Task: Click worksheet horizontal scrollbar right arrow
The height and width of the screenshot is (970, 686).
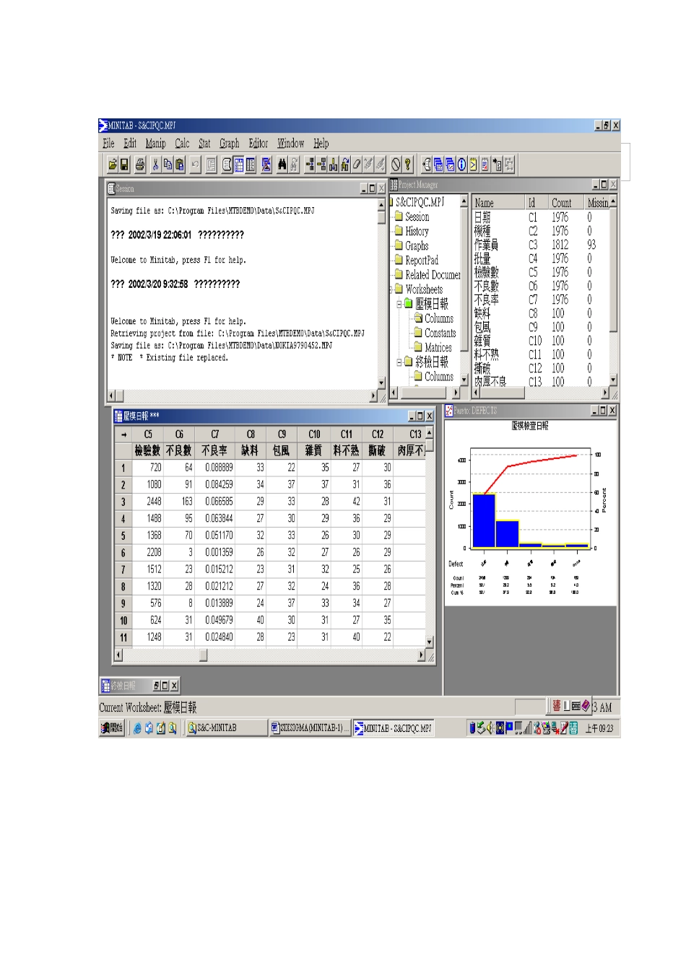Action: click(x=421, y=655)
